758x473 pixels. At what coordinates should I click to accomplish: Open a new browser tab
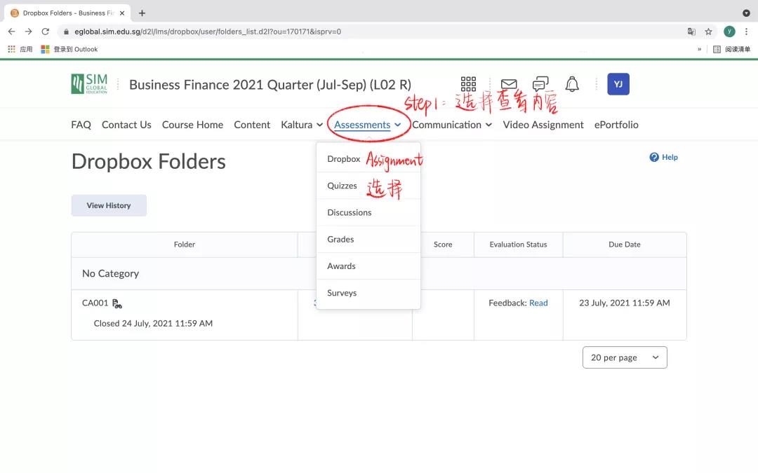click(x=142, y=13)
